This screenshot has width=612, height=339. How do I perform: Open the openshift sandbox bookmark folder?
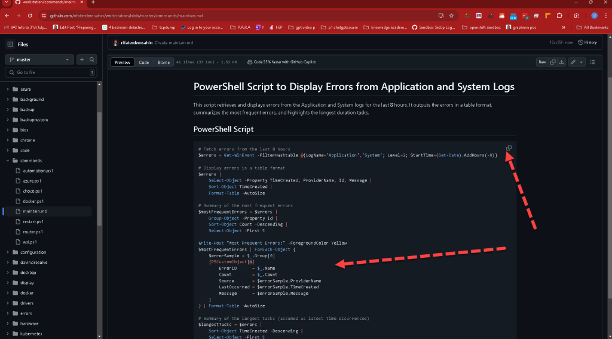coord(481,27)
